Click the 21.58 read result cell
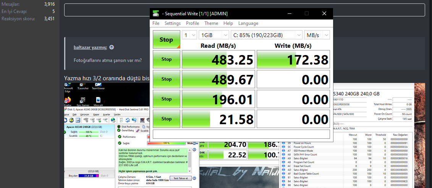Screen dimensions: 432x188 click(218, 119)
